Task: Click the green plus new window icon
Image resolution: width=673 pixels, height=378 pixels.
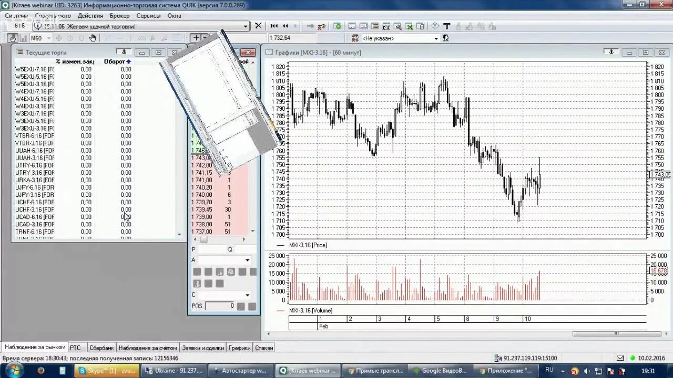Action: (337, 26)
